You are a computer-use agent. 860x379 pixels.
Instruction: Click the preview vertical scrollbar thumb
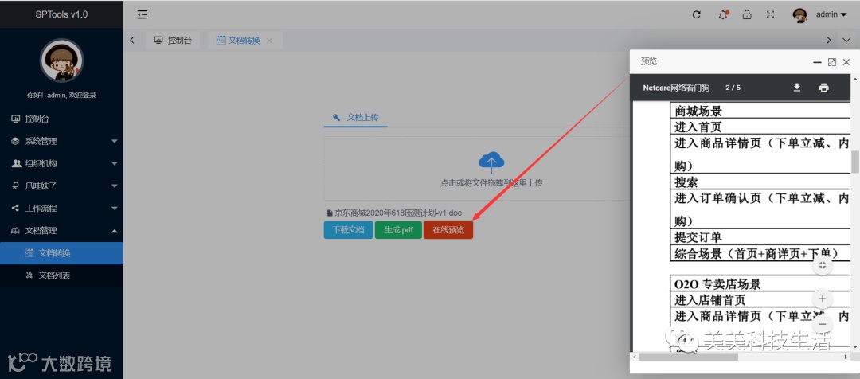coord(854,162)
